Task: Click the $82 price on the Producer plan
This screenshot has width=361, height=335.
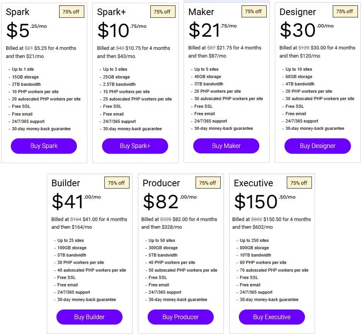Action: tap(161, 202)
